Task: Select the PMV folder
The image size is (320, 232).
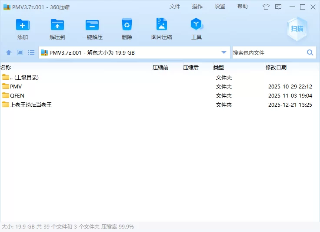Action: click(16, 87)
